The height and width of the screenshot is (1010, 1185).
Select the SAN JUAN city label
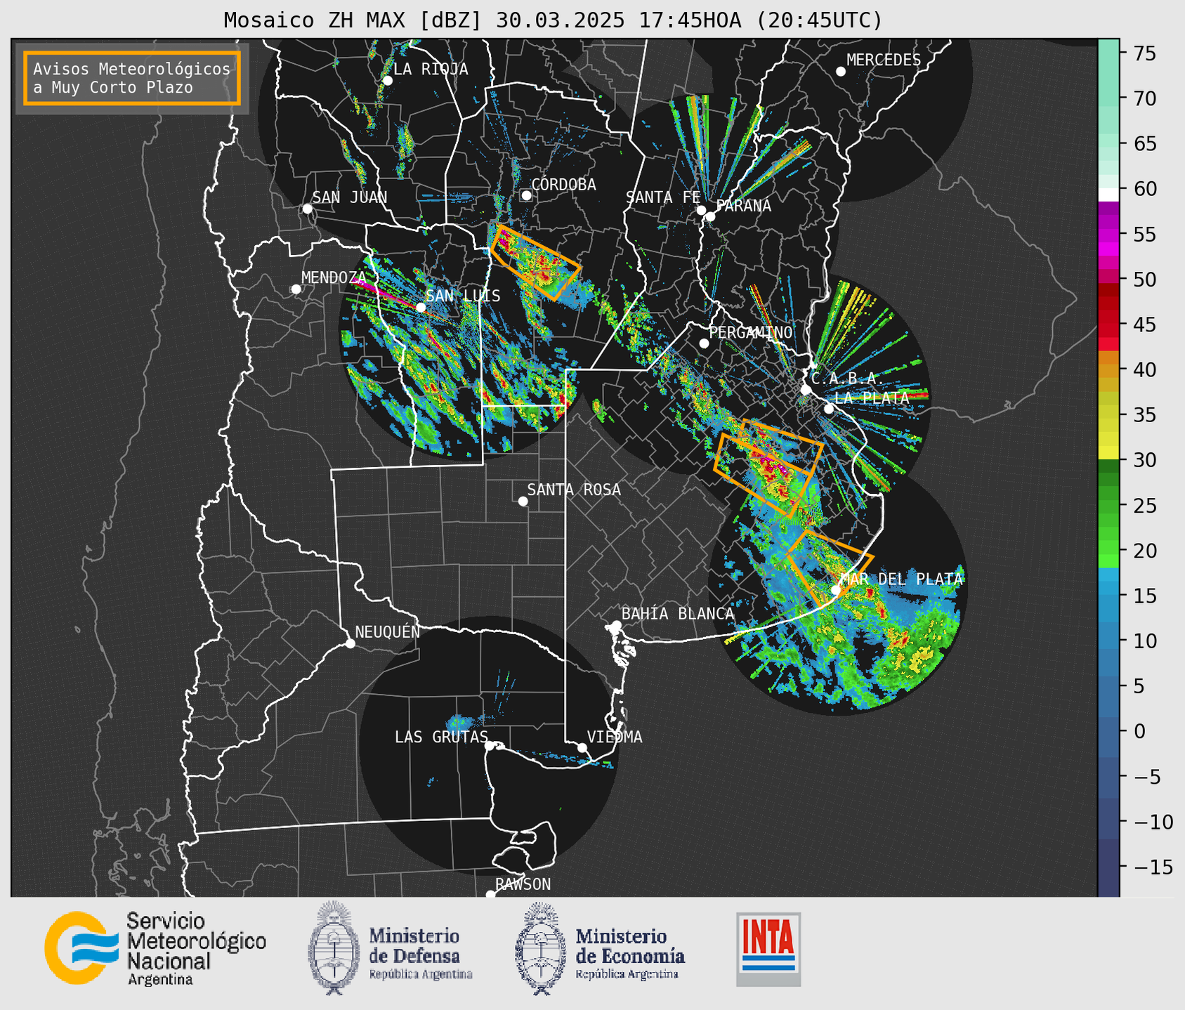click(349, 197)
